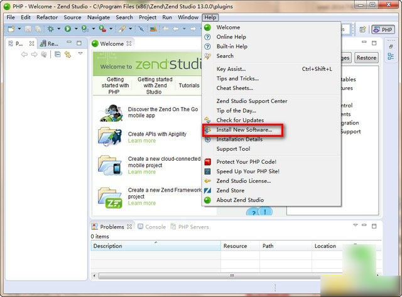Open the dropdown arrow beside New icon
This screenshot has height=297, width=402.
[19, 29]
